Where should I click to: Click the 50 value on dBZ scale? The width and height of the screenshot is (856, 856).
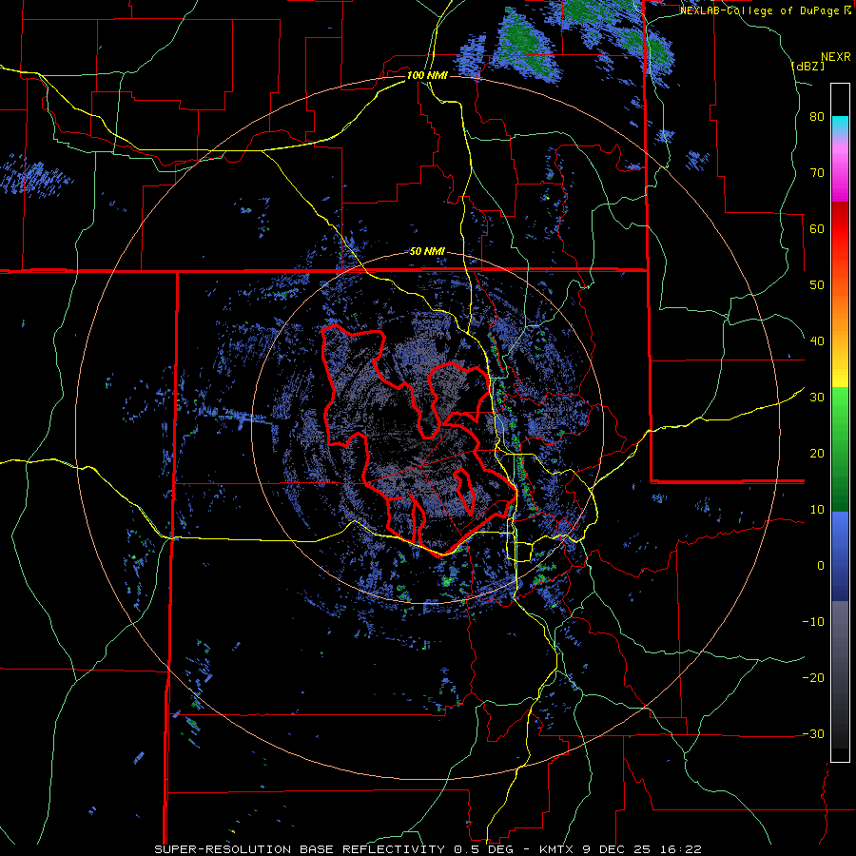coord(817,285)
